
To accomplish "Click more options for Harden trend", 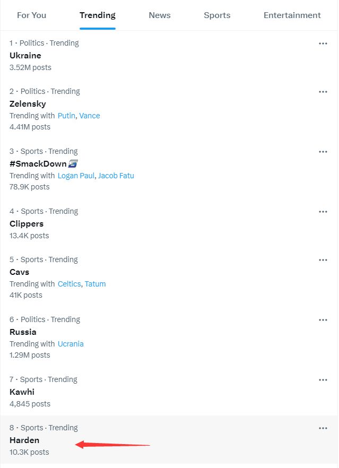I will click(x=323, y=428).
